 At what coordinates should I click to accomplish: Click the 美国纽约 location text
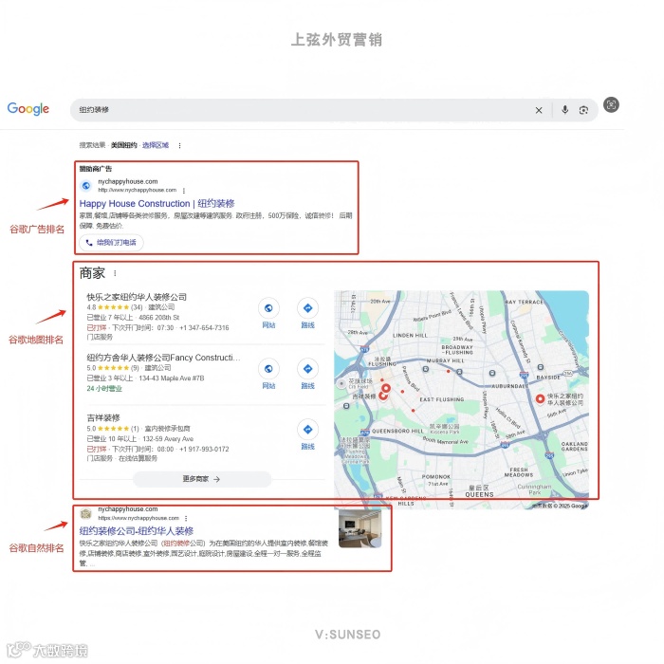click(124, 145)
